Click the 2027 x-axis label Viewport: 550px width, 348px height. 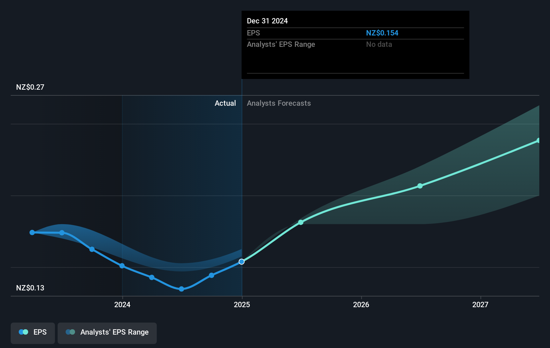(480, 304)
